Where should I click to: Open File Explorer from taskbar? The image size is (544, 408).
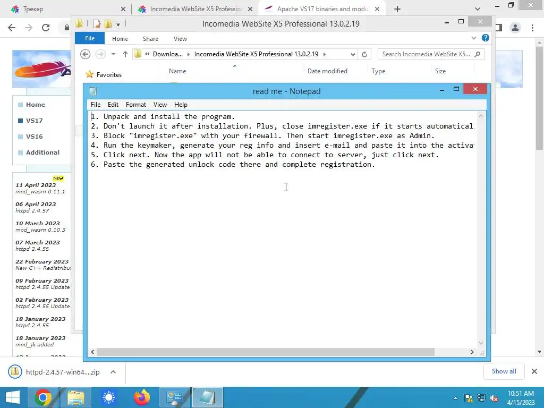pyautogui.click(x=75, y=397)
